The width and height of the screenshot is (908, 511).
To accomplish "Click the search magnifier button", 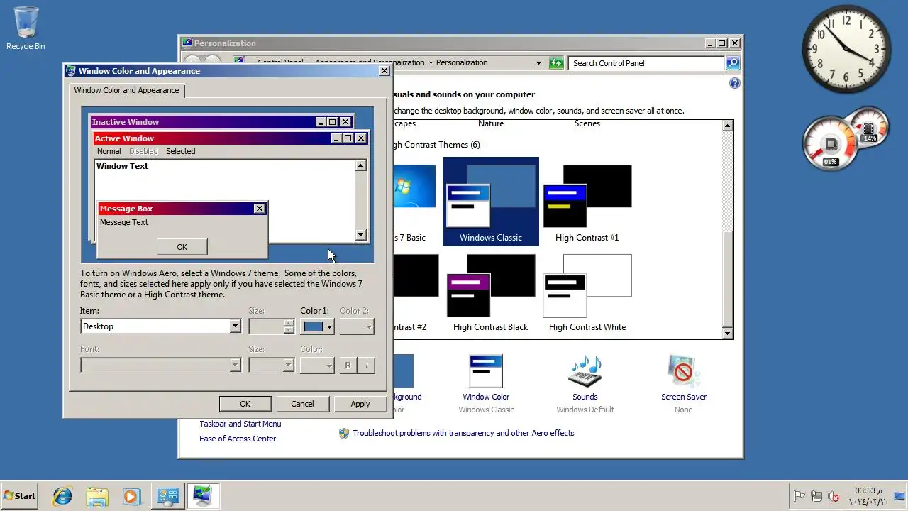I will coord(733,63).
